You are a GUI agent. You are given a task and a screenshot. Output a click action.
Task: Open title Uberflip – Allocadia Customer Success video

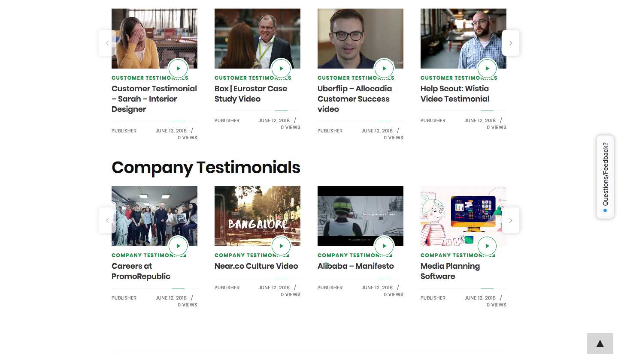point(355,99)
